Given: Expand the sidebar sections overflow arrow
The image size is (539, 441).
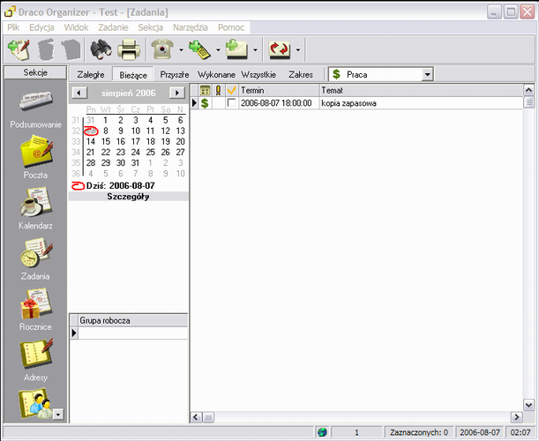Looking at the screenshot, I should [58, 415].
